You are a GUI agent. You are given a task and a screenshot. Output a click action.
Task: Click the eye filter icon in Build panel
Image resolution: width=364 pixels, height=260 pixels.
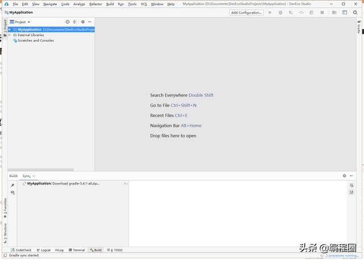pos(13,192)
